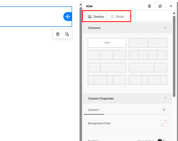Viewport: 178px width, 141px height.
Task: Toggle the Padding More Options switch
Action: (162, 140)
